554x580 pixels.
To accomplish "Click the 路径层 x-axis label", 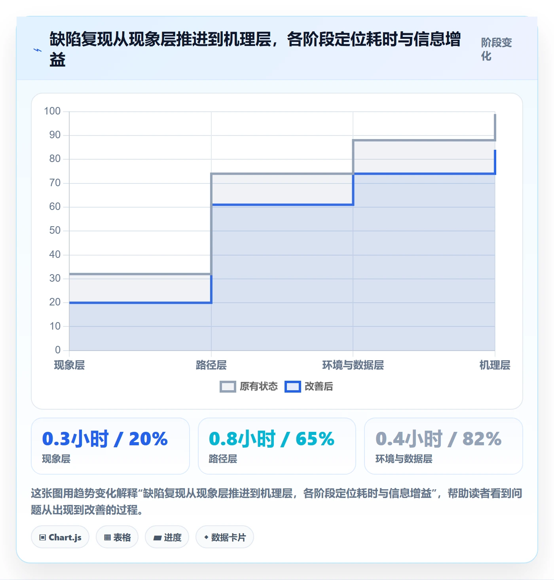I will click(x=211, y=365).
